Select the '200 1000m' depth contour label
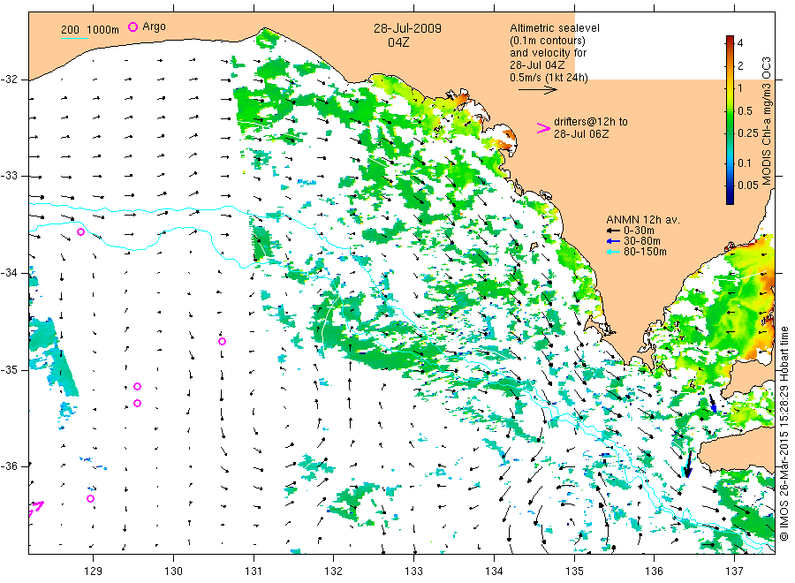The image size is (795, 583). click(90, 30)
